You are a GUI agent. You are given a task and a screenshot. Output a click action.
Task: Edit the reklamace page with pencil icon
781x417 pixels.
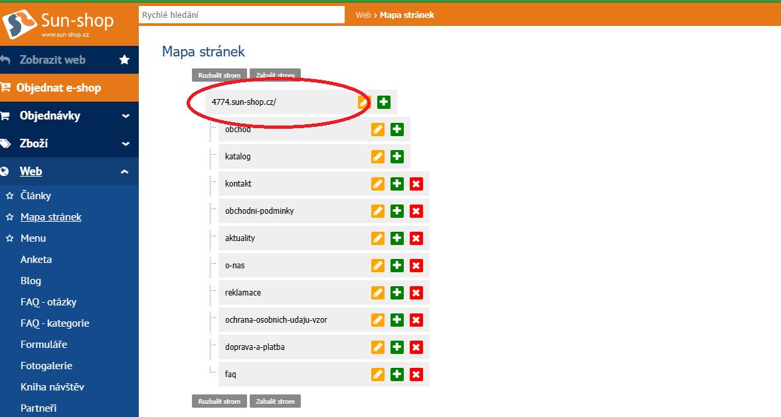click(377, 293)
